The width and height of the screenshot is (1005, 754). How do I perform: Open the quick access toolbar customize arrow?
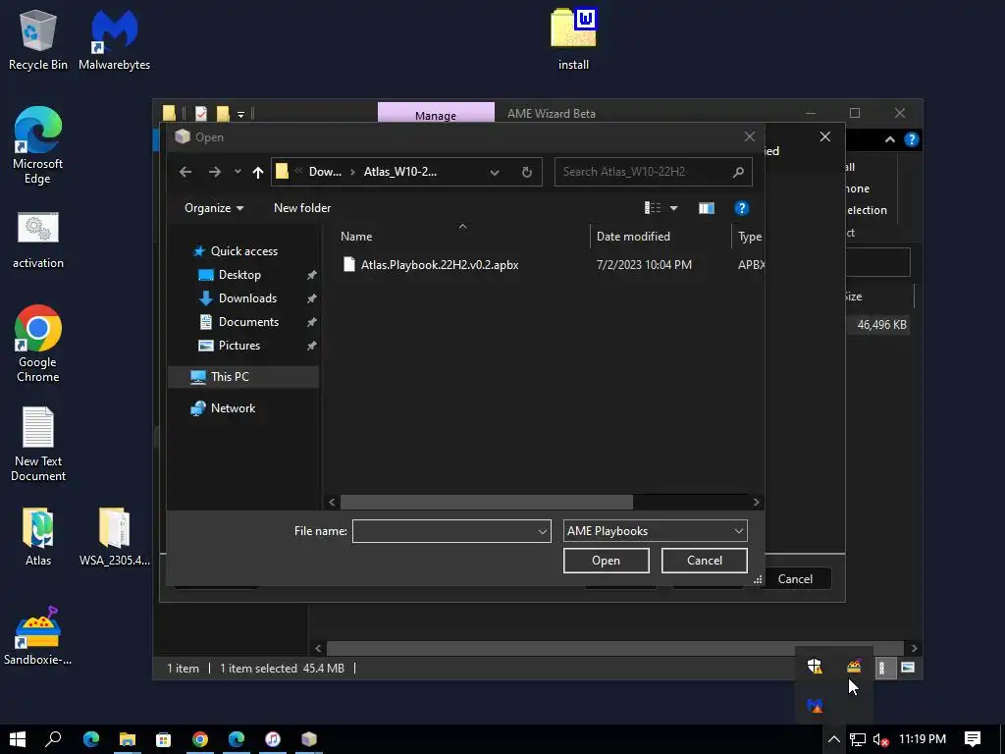pyautogui.click(x=241, y=114)
